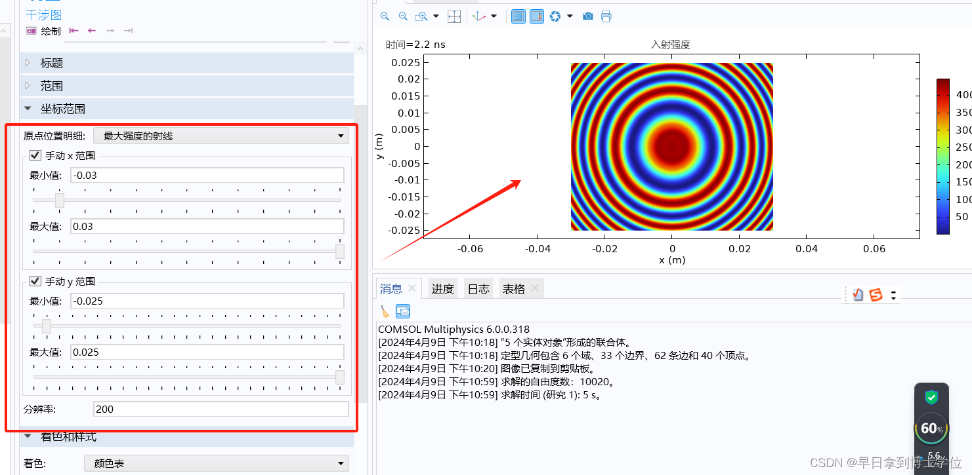Click the plot-last arrow icon
972x475 pixels.
[x=129, y=31]
